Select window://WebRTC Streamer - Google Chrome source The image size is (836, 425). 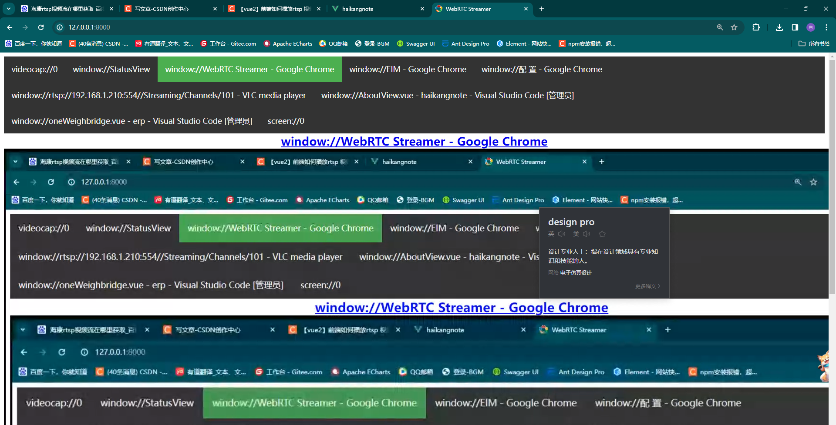click(x=249, y=69)
